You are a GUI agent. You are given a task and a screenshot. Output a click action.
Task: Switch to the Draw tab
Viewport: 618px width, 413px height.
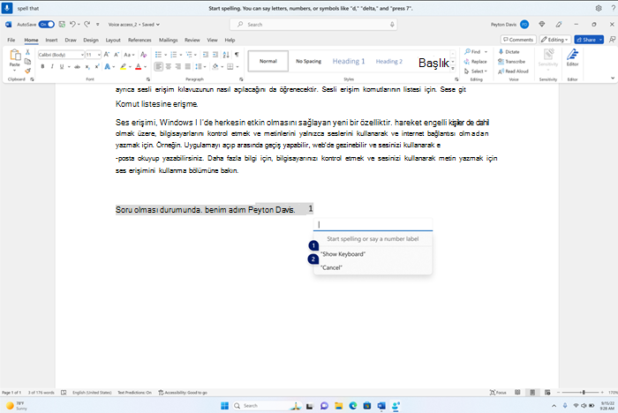pyautogui.click(x=71, y=40)
